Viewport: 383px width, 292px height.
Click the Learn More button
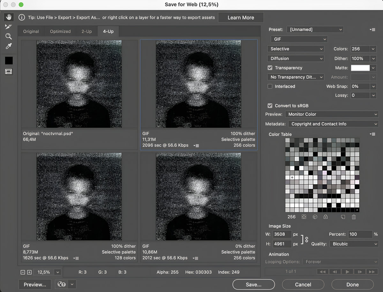point(241,18)
